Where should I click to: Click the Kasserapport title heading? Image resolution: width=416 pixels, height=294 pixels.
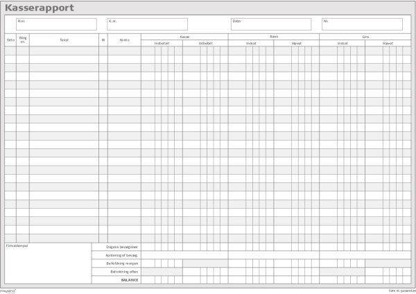pyautogui.click(x=40, y=8)
